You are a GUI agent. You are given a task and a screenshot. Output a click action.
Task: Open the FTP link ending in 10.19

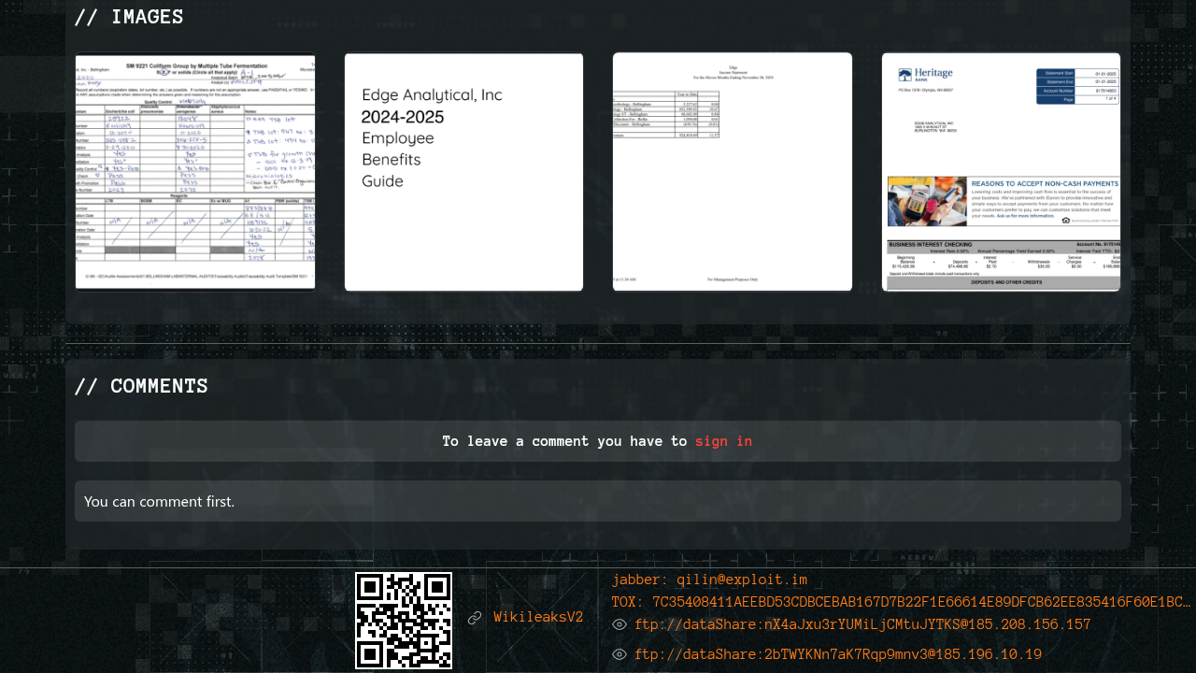point(838,654)
